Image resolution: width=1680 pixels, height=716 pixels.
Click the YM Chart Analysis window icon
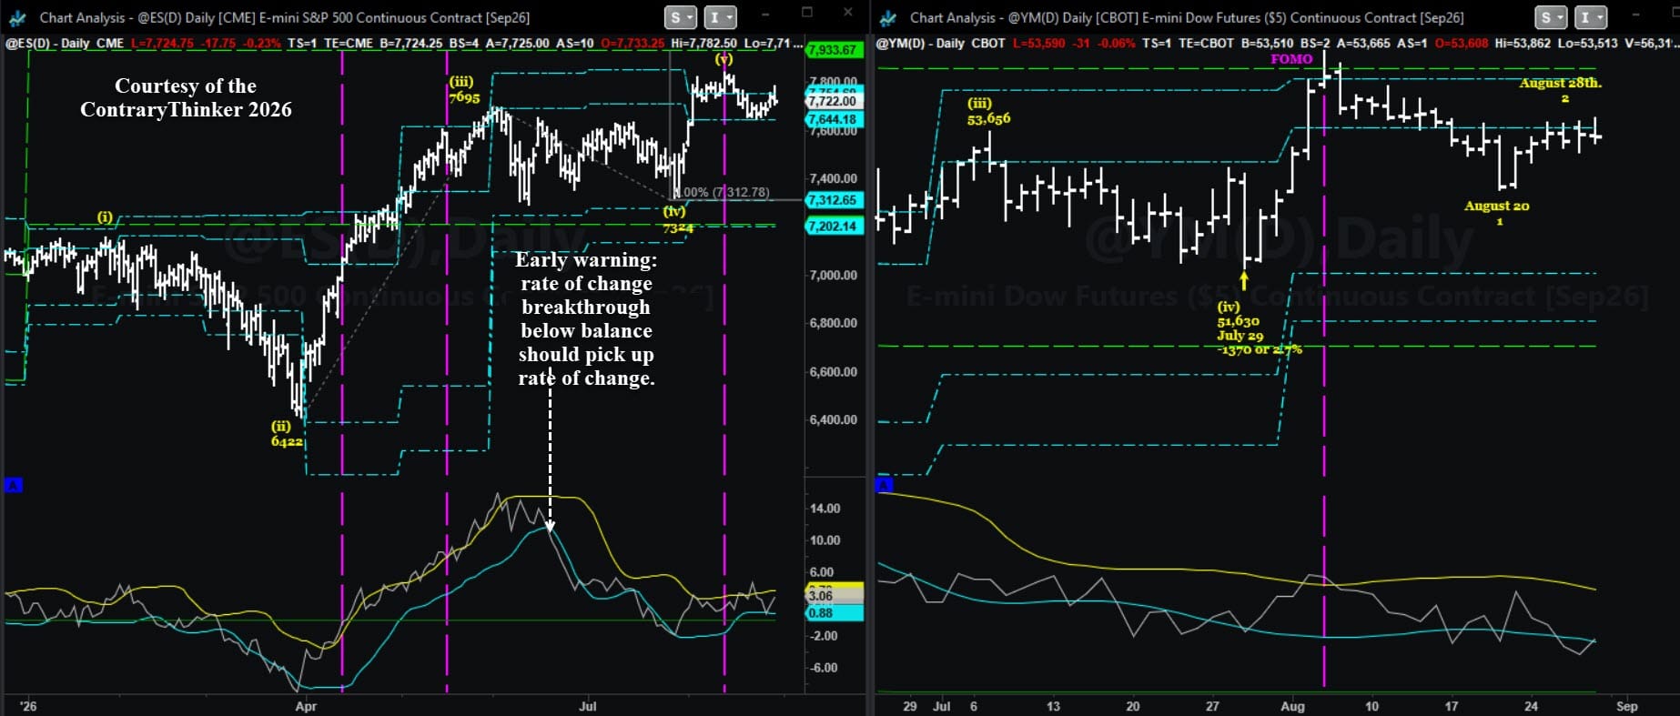click(x=887, y=17)
